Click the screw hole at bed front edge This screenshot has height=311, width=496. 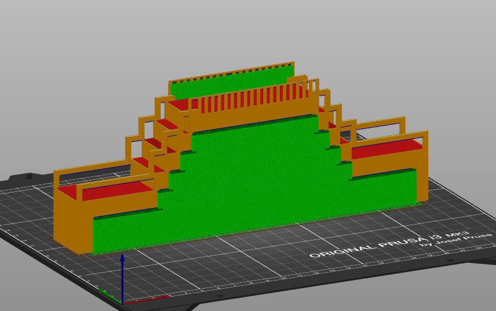218,296
